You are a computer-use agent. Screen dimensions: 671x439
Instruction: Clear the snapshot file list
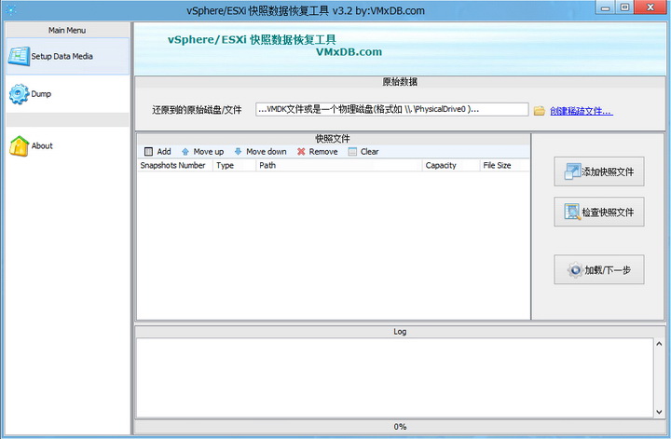tap(363, 152)
